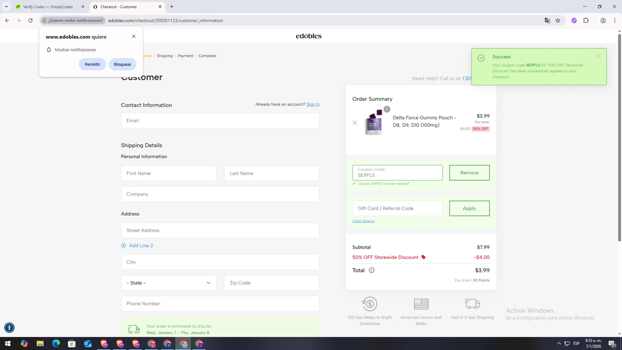Show hidden system tray icons

(x=559, y=343)
